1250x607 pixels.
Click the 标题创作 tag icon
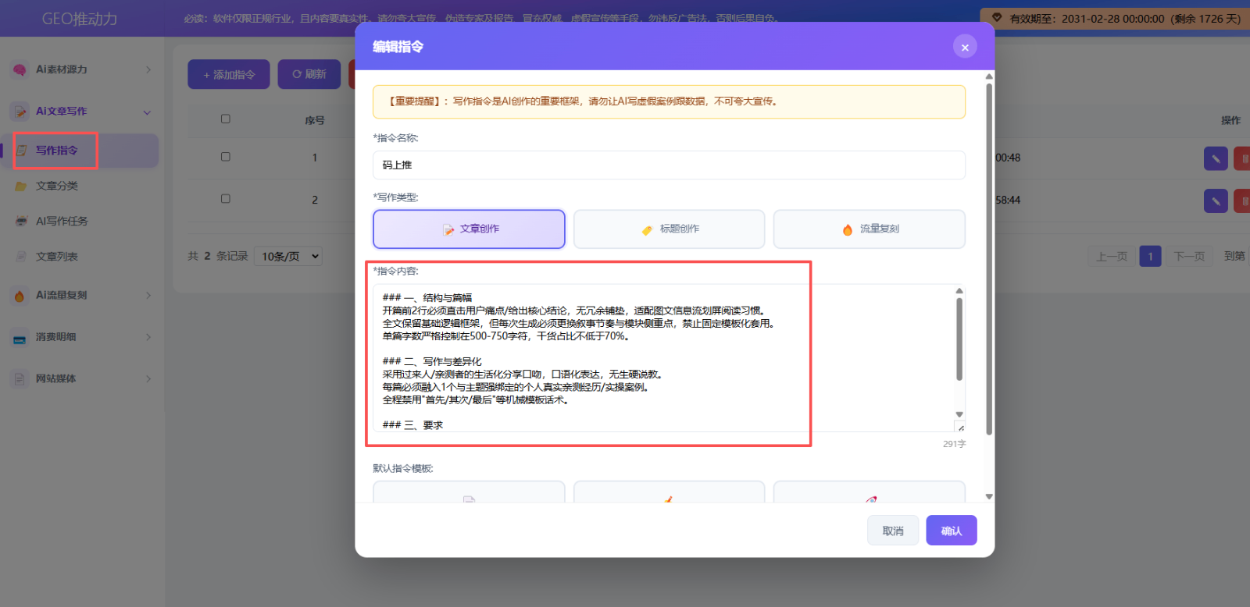(647, 229)
